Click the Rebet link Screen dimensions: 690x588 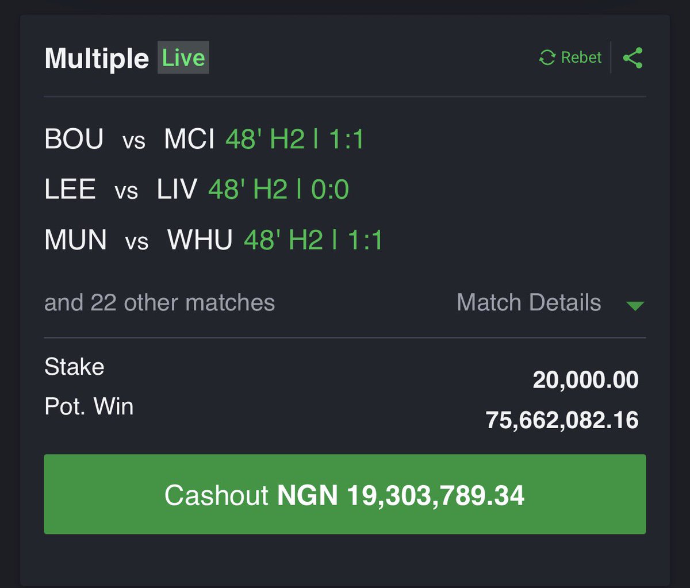click(x=581, y=57)
